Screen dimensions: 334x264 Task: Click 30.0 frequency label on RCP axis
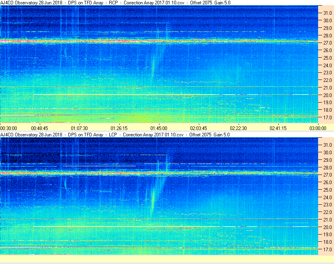[328, 20]
